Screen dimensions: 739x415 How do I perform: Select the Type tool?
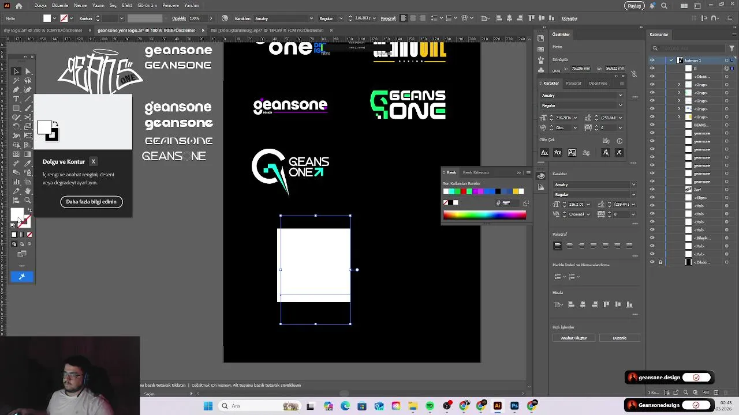(16, 99)
